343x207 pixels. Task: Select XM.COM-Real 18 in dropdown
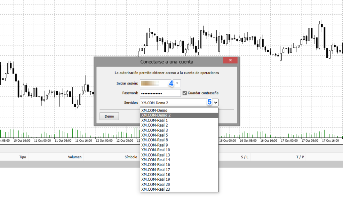pos(179,175)
